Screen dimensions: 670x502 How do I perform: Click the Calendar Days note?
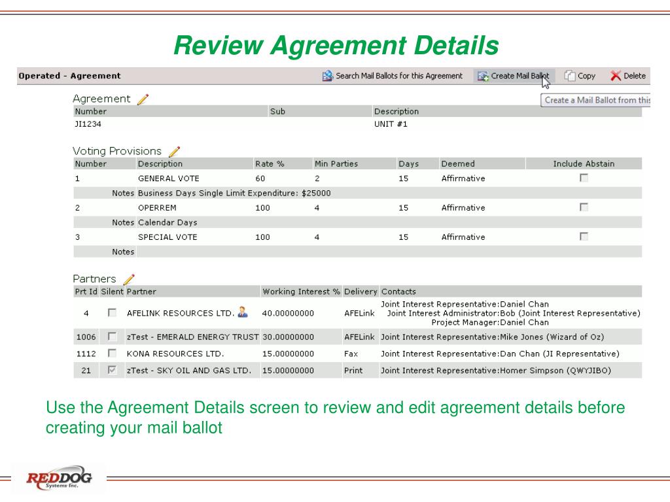click(167, 222)
